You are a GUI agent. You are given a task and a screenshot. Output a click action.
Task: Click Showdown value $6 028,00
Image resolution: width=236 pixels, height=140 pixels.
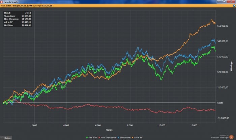[26, 16]
